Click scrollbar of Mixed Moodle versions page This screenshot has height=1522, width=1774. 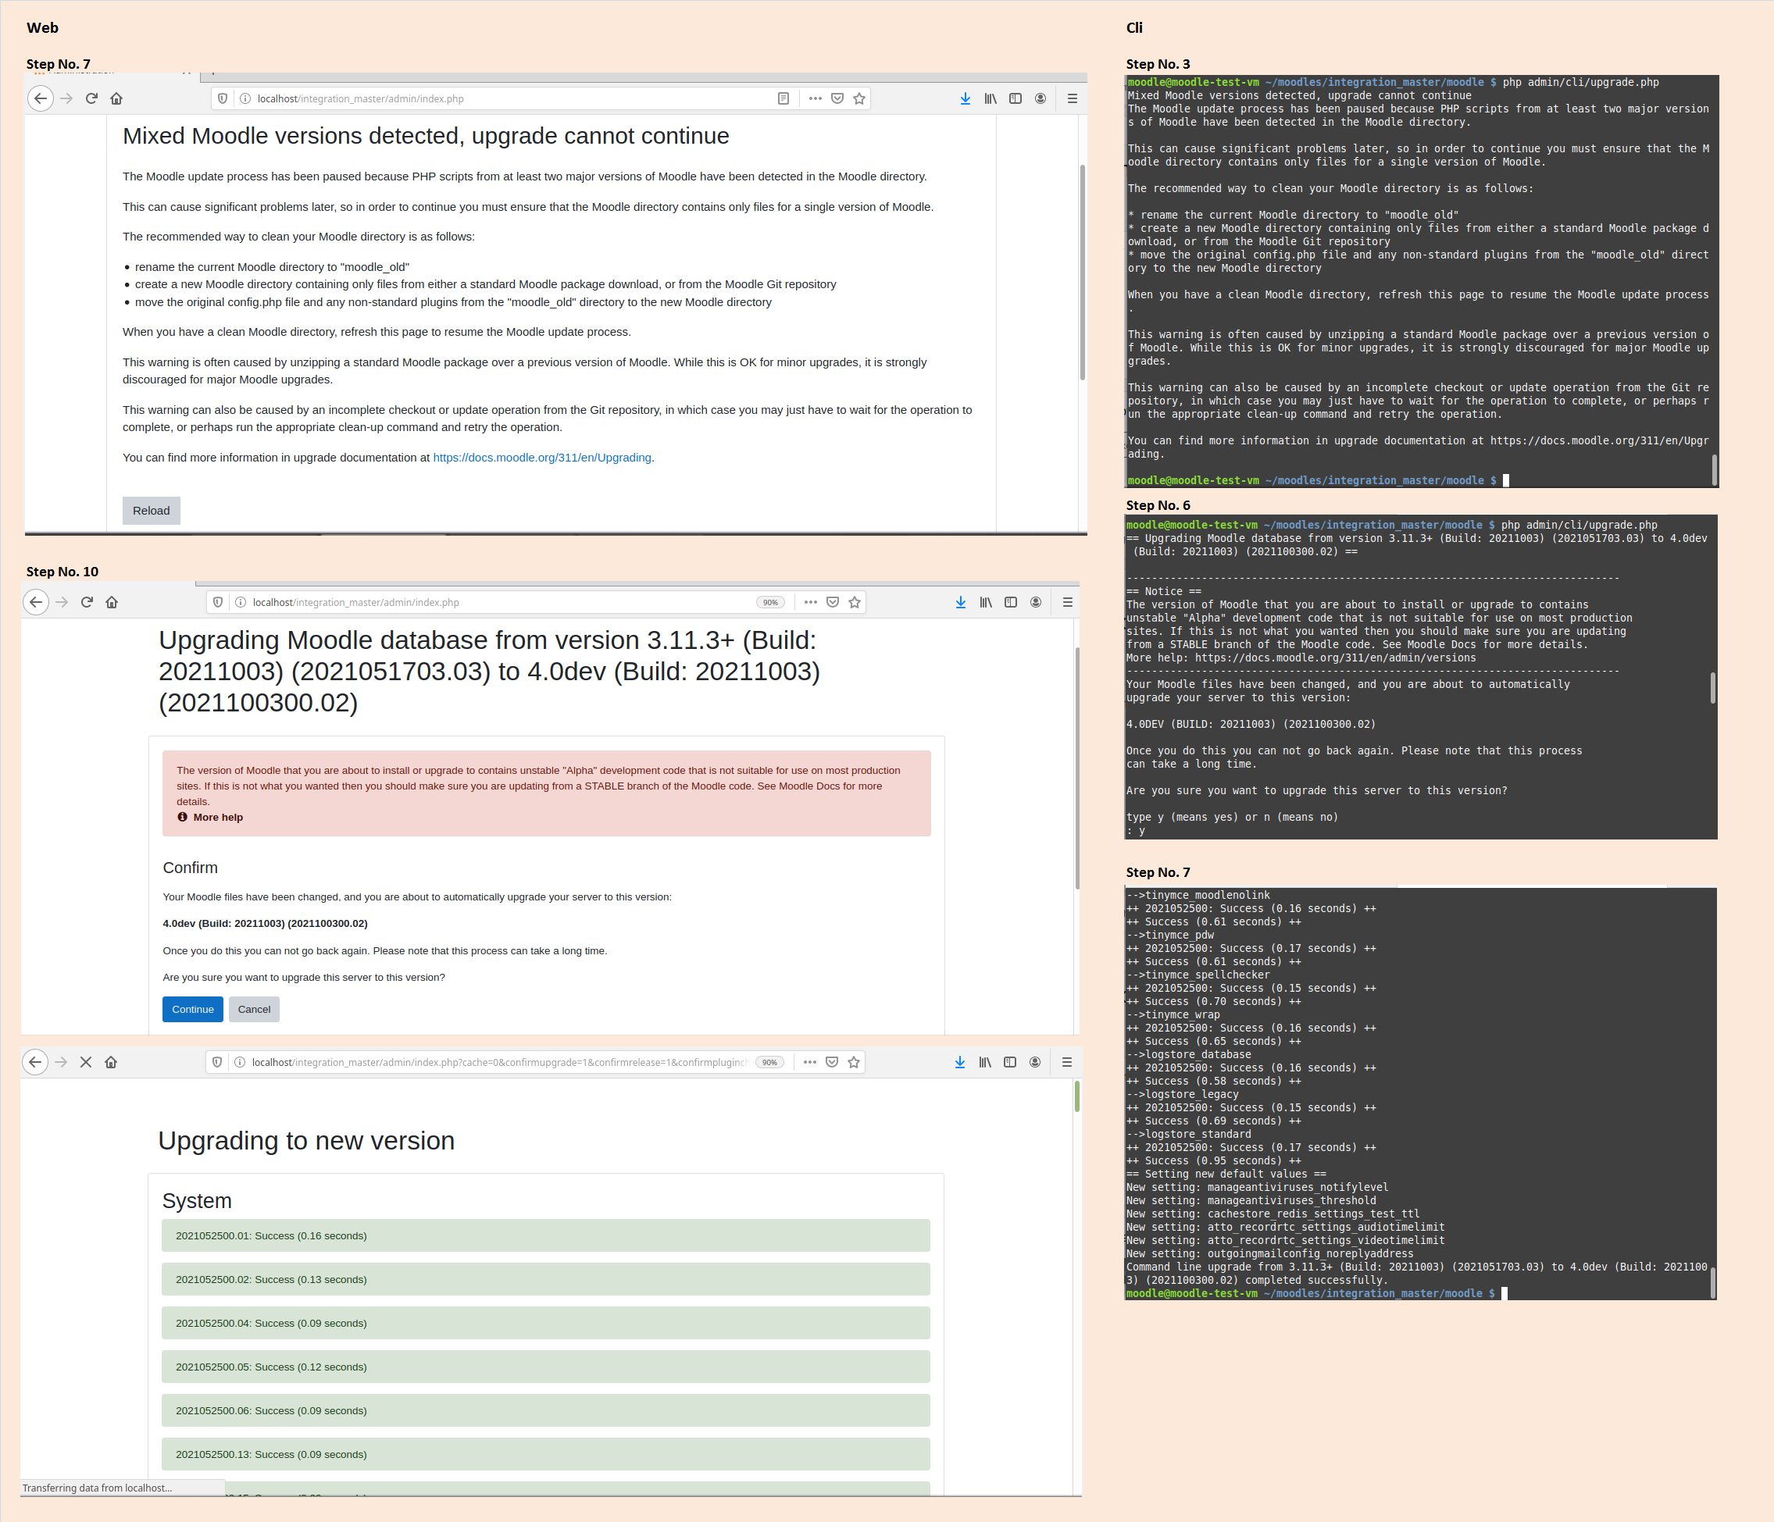coord(1082,271)
